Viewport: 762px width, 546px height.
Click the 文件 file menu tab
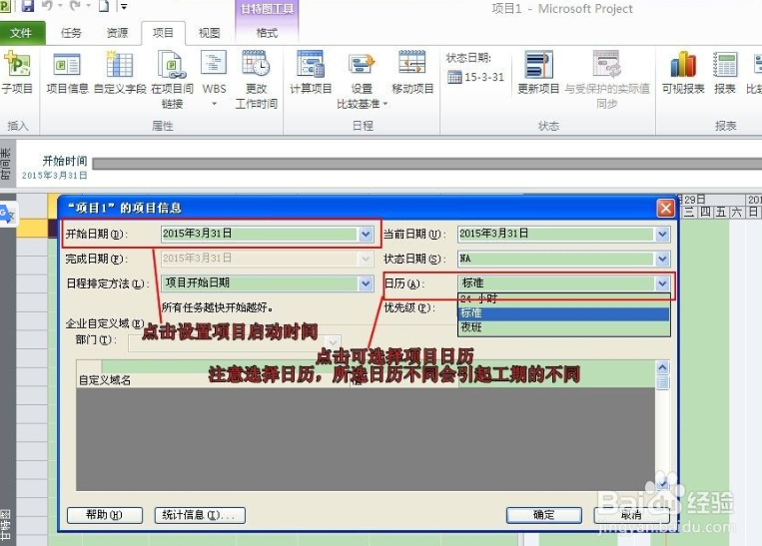pyautogui.click(x=21, y=33)
